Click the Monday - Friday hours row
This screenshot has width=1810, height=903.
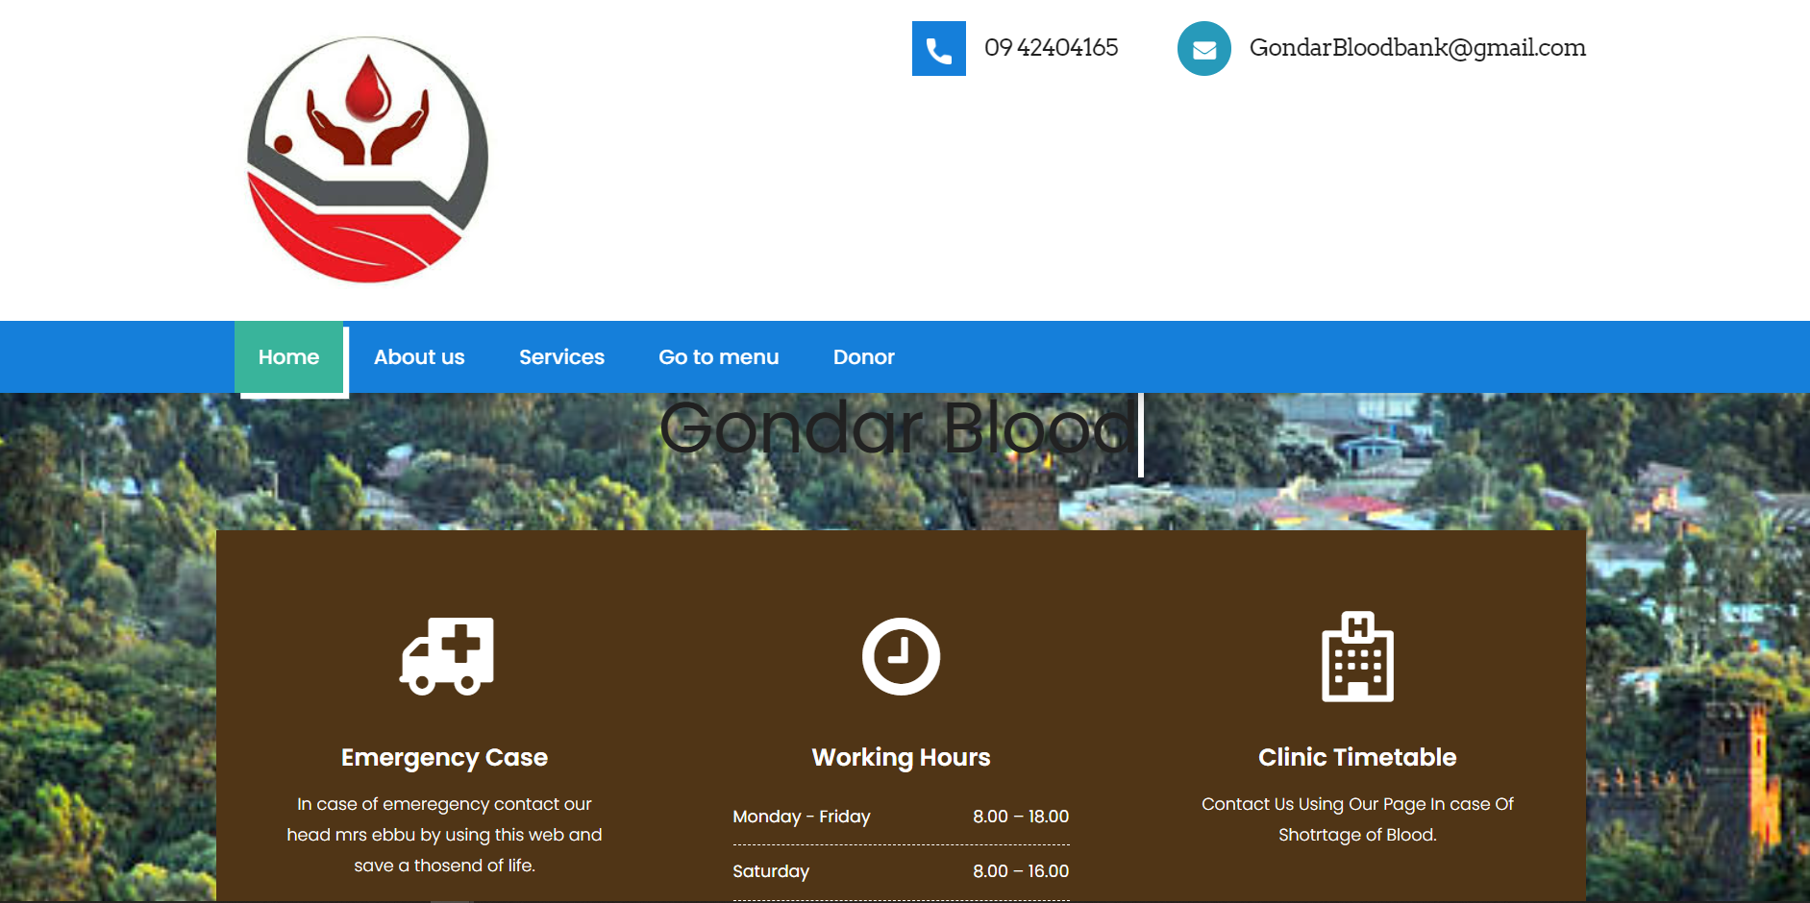[901, 817]
